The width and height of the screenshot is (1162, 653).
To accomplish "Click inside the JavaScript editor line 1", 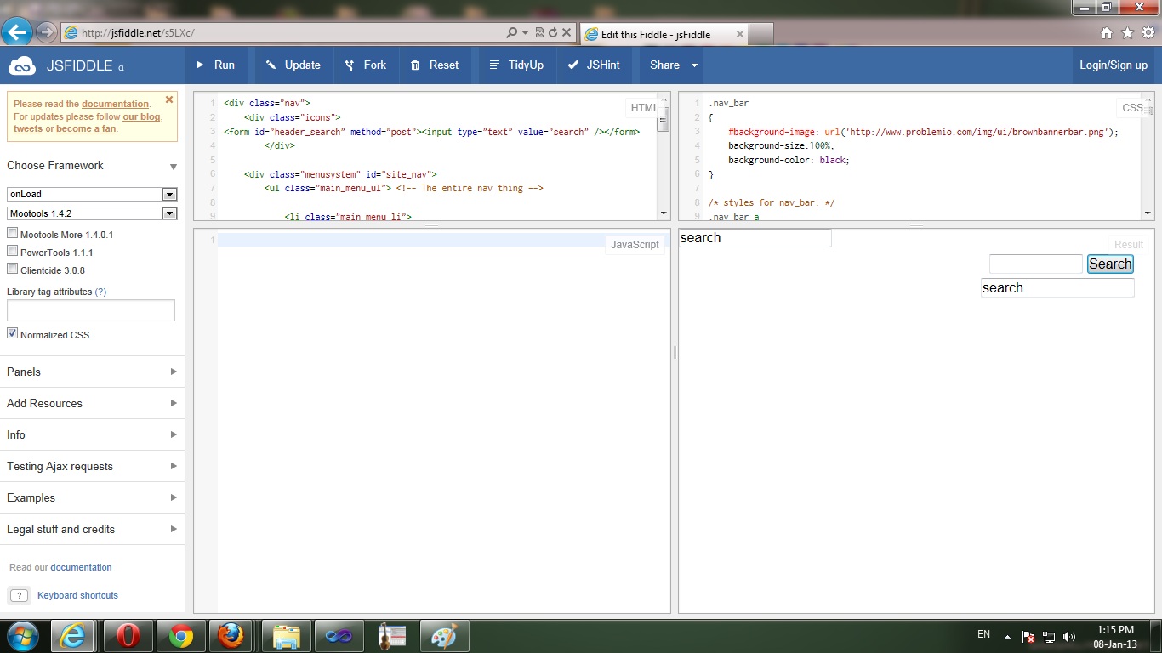I will click(413, 241).
